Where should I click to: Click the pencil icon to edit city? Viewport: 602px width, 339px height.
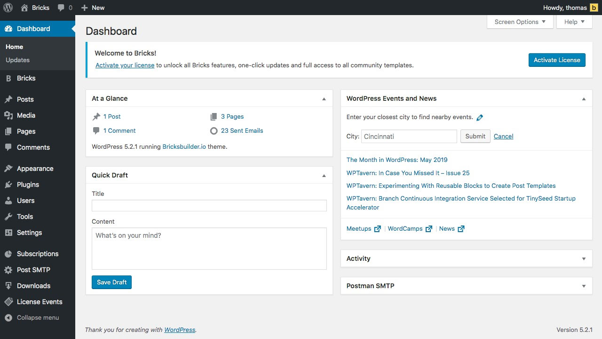pos(480,118)
